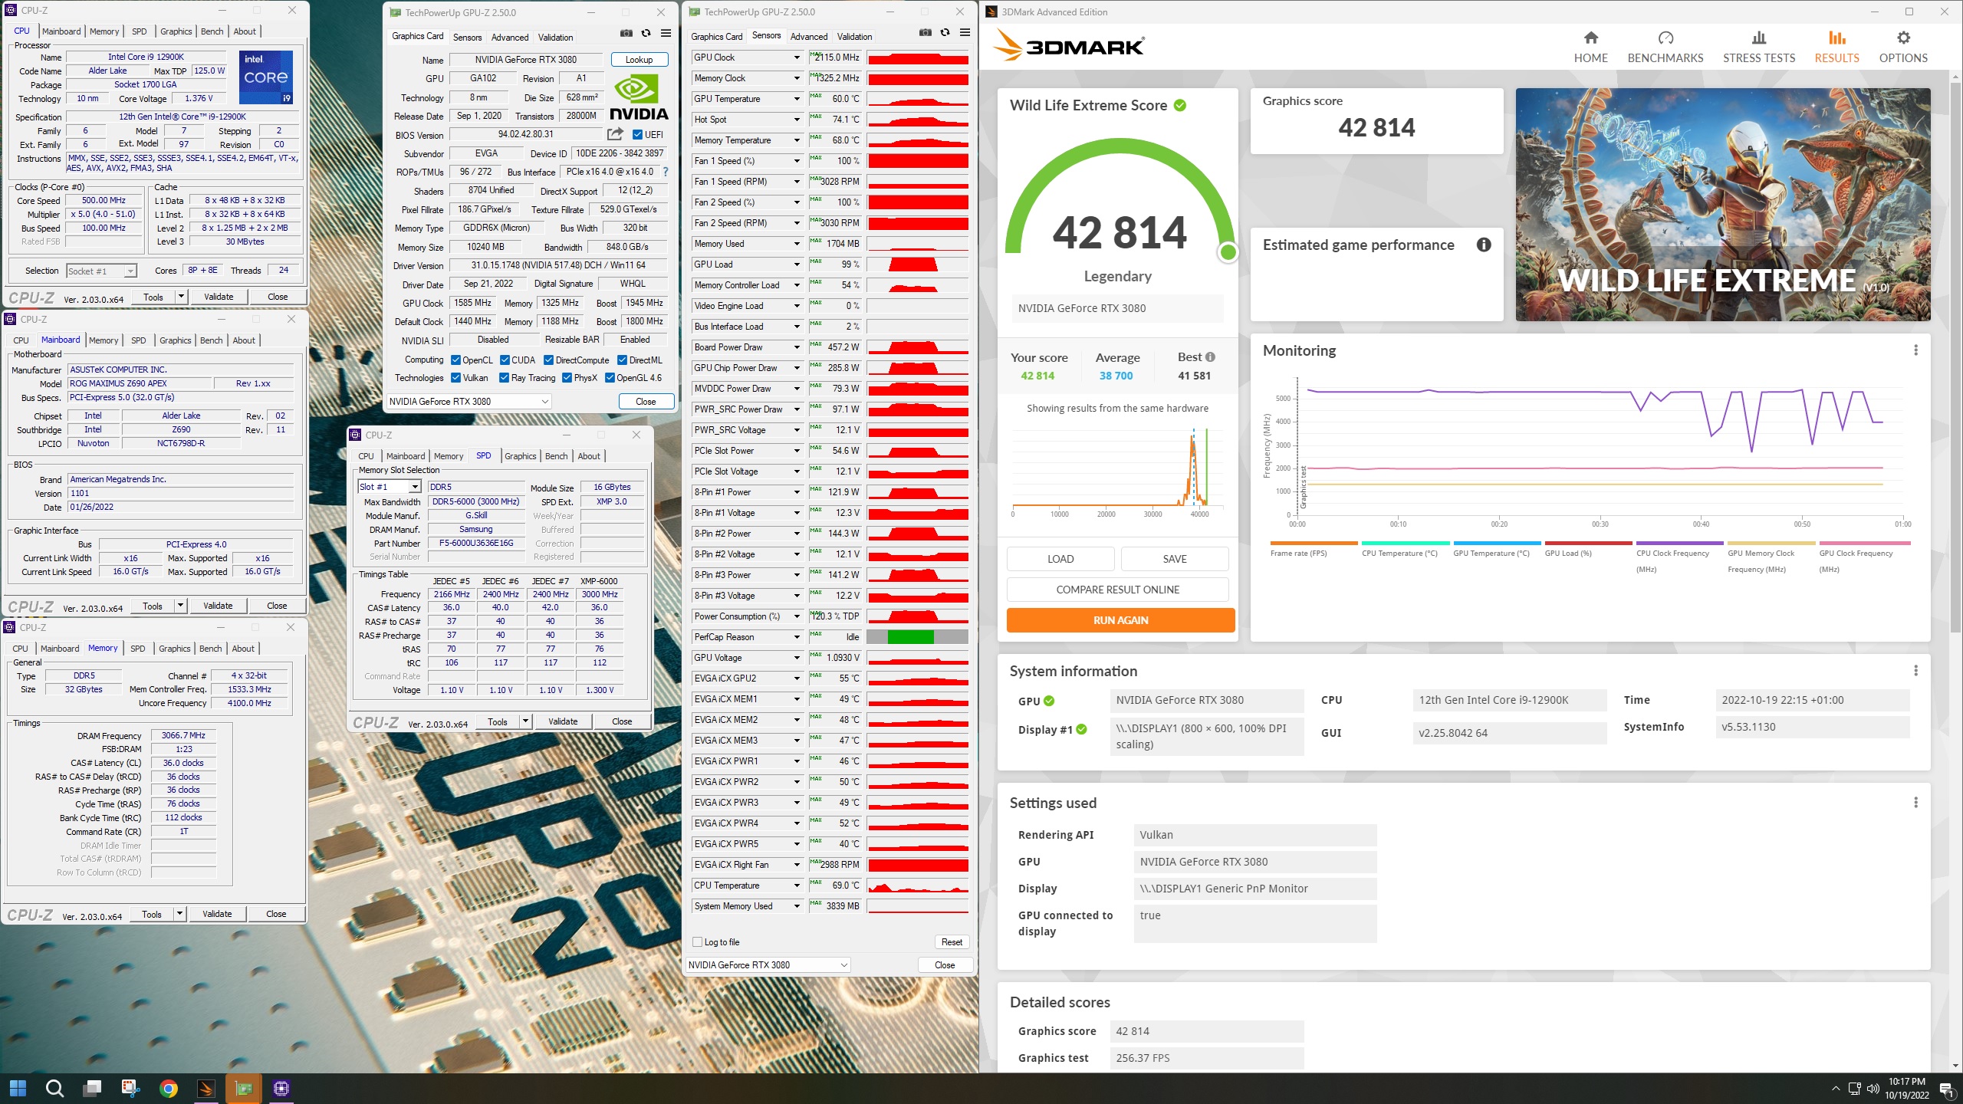1963x1104 pixels.
Task: Click volume icon in system tray
Action: 1873,1089
